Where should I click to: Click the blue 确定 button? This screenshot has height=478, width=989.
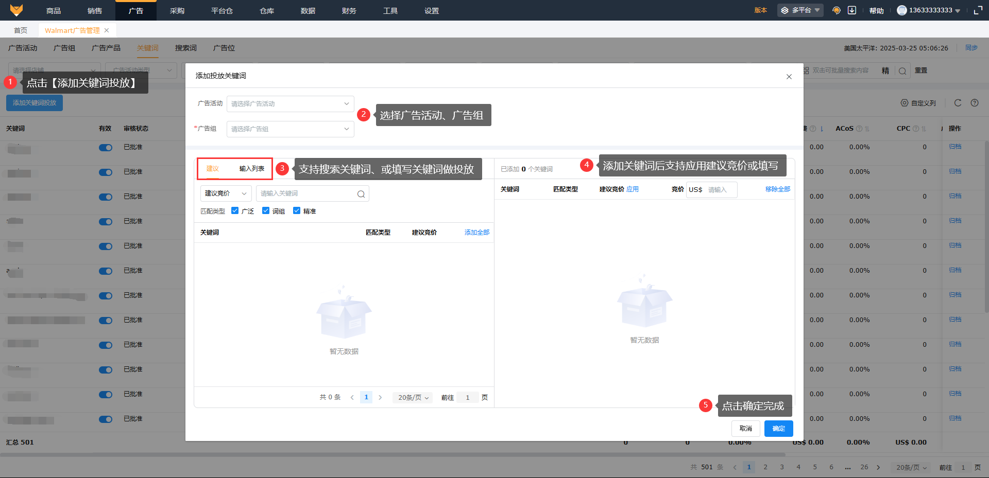point(778,429)
